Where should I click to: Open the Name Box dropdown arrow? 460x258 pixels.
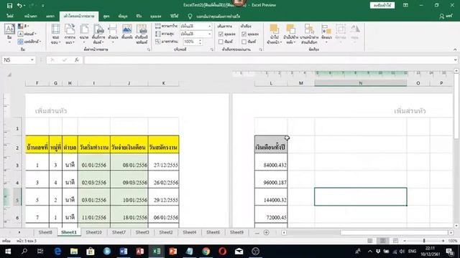[32, 60]
